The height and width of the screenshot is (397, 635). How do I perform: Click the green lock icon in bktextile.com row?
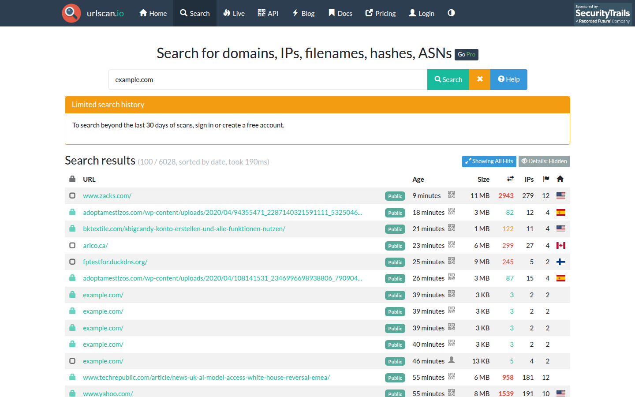pyautogui.click(x=72, y=228)
